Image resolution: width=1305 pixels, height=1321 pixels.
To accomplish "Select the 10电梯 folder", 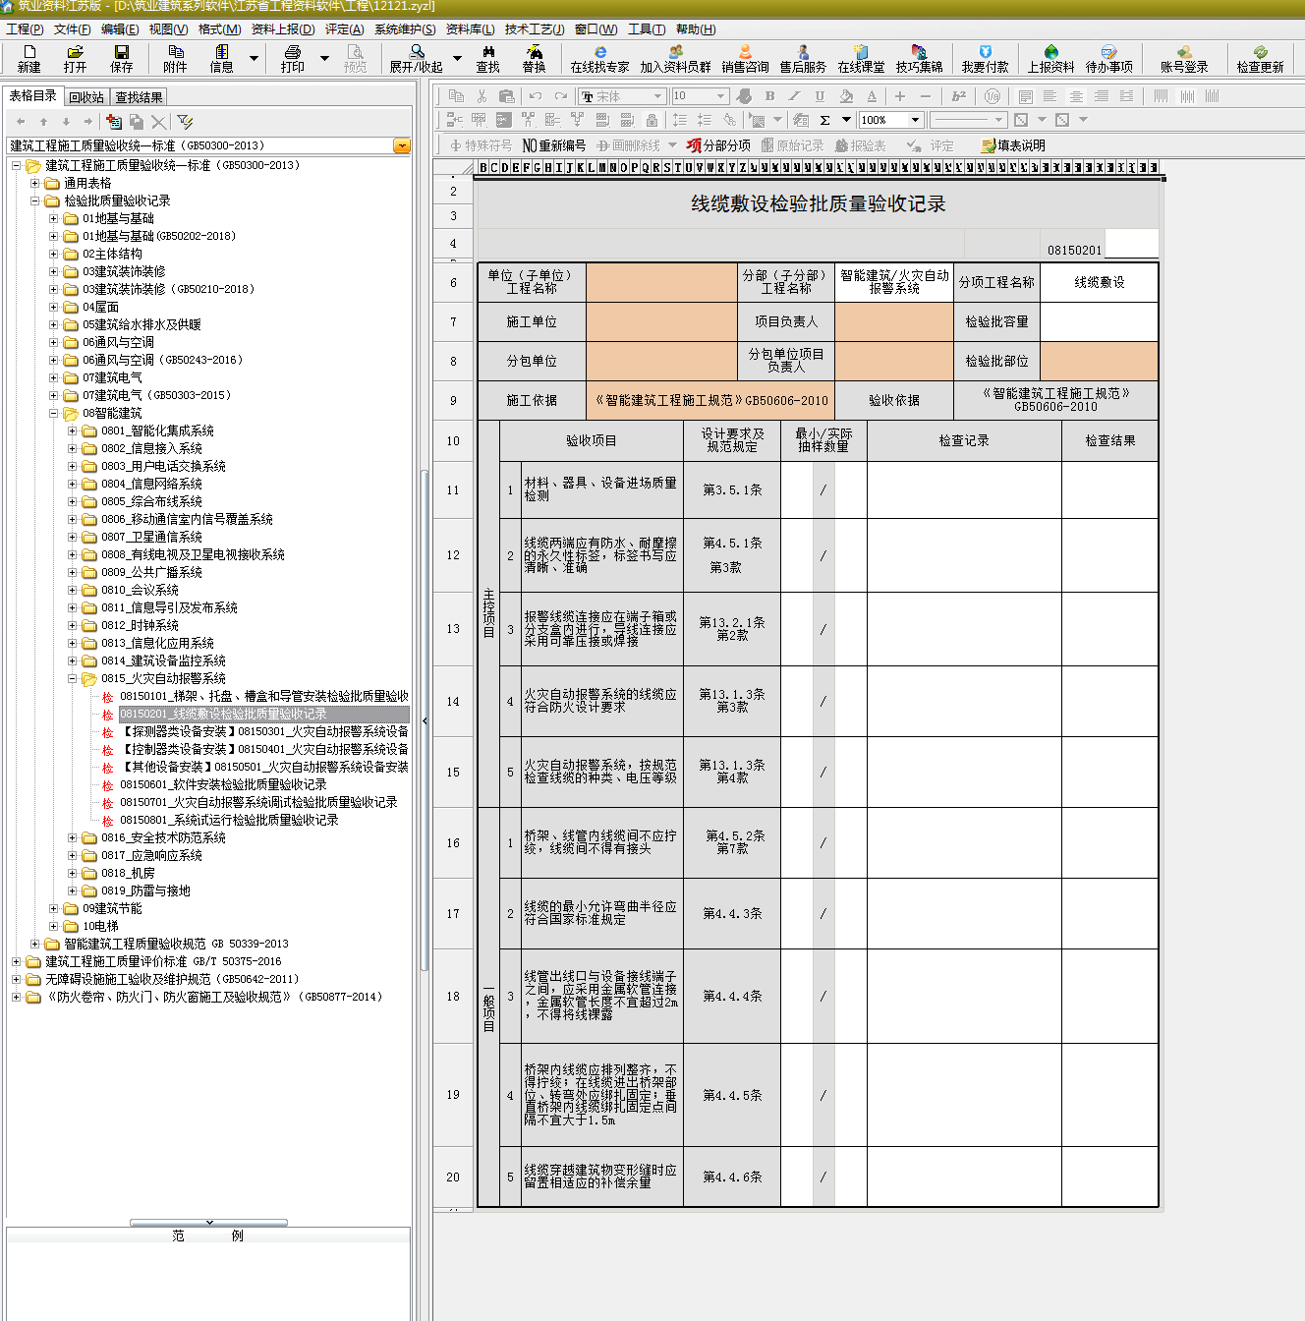I will tap(100, 926).
